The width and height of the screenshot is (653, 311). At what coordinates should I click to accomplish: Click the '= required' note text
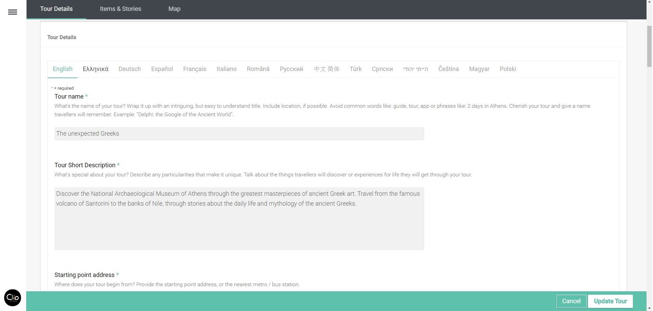coord(64,88)
